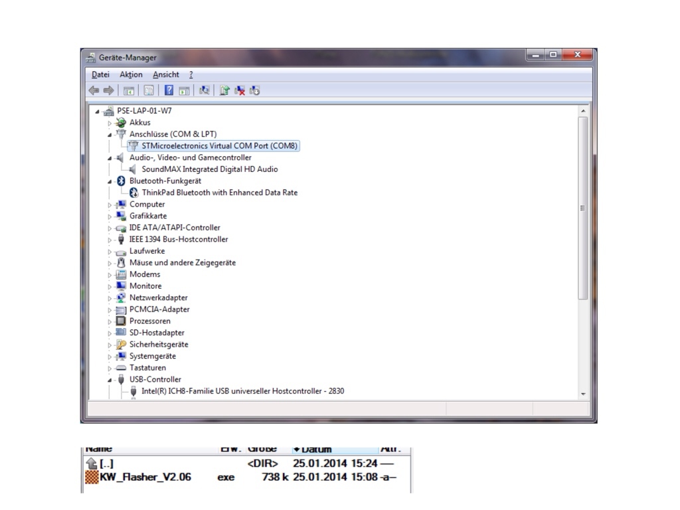Expand the Akkus tree node
This screenshot has height=510, width=680.
(x=110, y=123)
